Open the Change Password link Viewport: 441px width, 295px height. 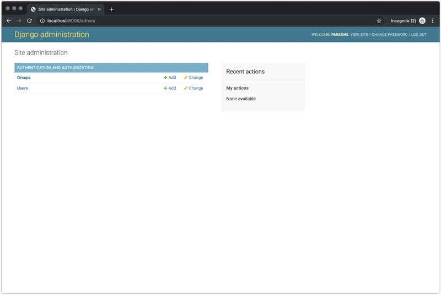[x=390, y=35]
